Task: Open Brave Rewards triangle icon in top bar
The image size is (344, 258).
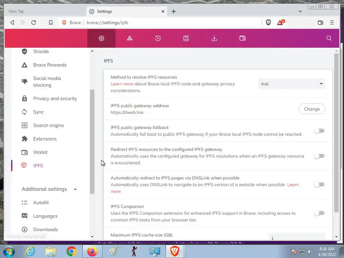Action: coord(130,38)
